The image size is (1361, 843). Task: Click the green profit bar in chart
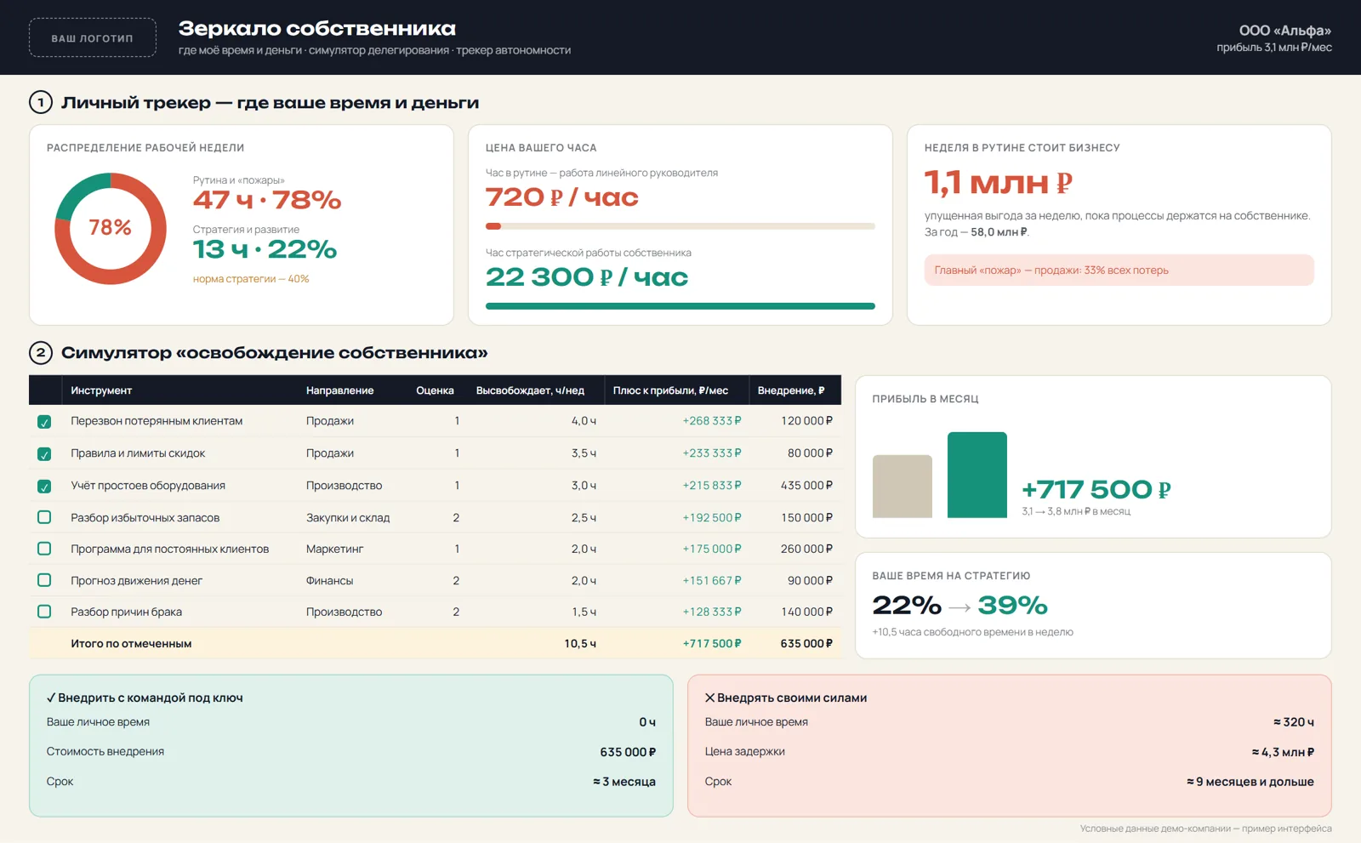click(977, 475)
